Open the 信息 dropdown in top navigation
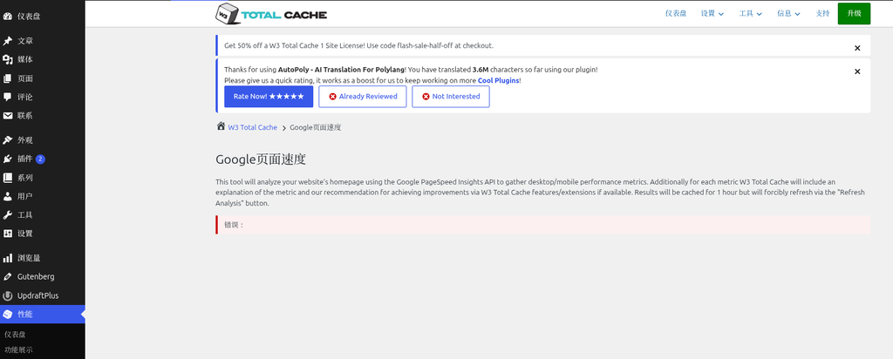Screen dimensions: 893x359 pos(788,14)
